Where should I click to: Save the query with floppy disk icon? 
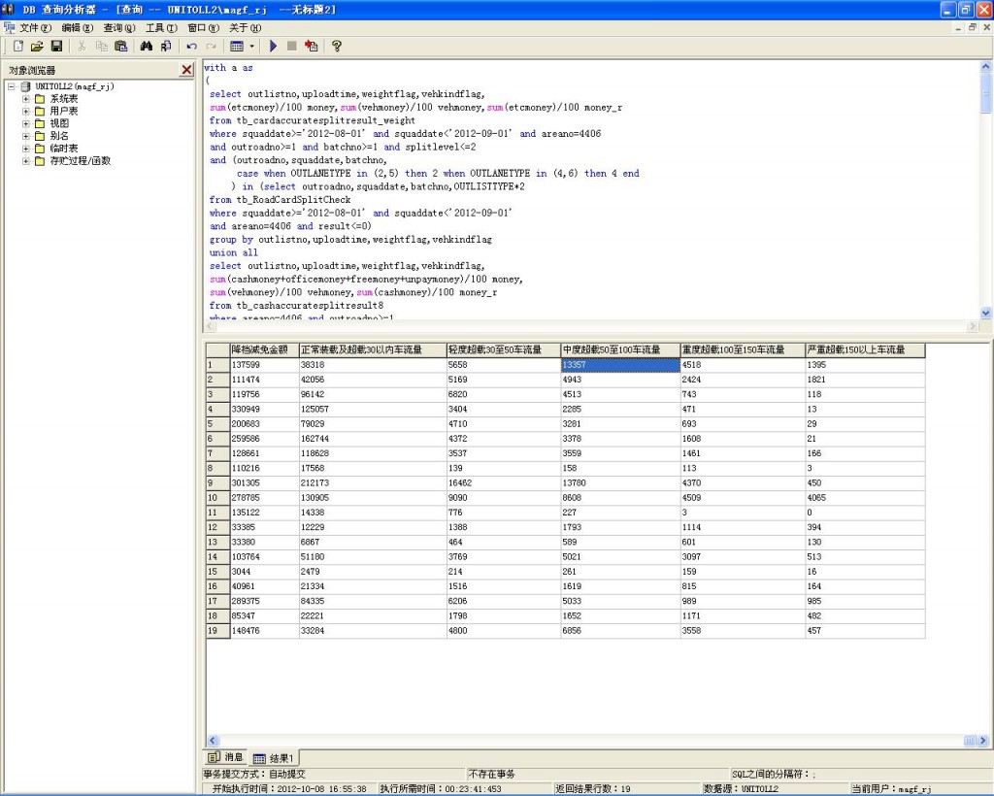pos(56,46)
